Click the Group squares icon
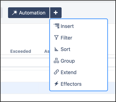116x102 pixels. point(56,61)
